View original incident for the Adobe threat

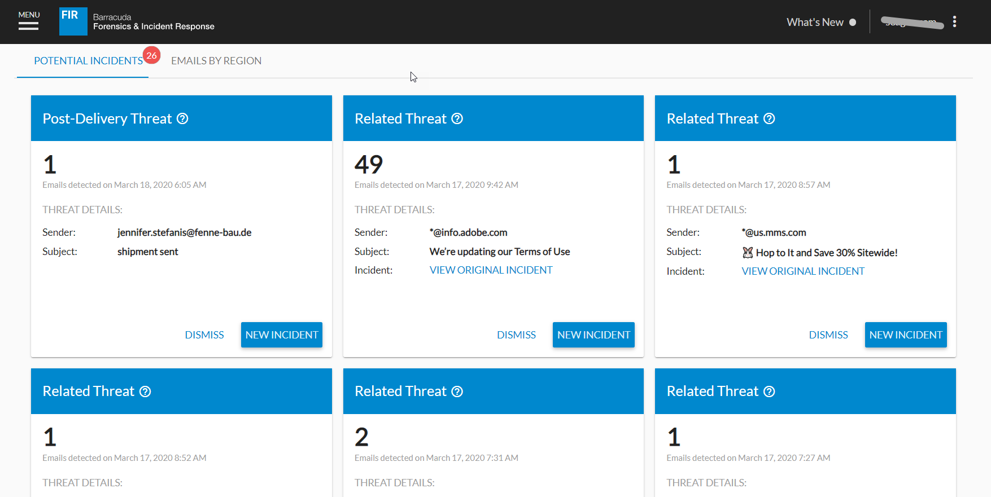tap(491, 270)
